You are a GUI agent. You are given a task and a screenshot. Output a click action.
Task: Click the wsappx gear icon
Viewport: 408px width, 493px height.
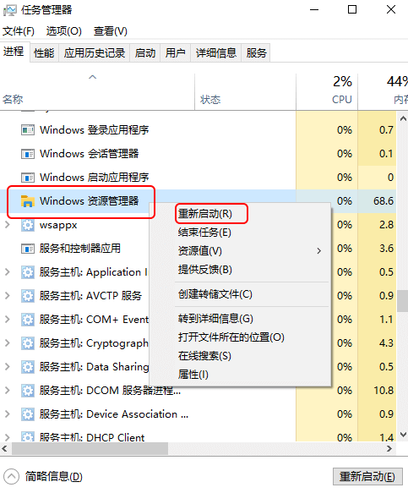(x=28, y=225)
